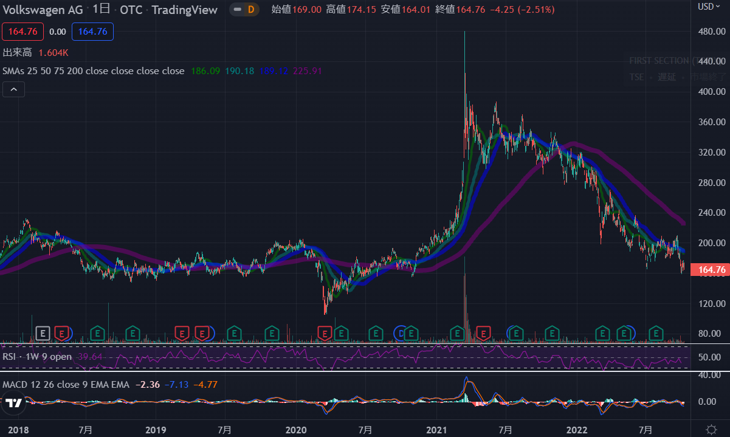Screen dimensions: 730x437
Task: Click the orange D delayed-data indicator
Action: pos(251,9)
